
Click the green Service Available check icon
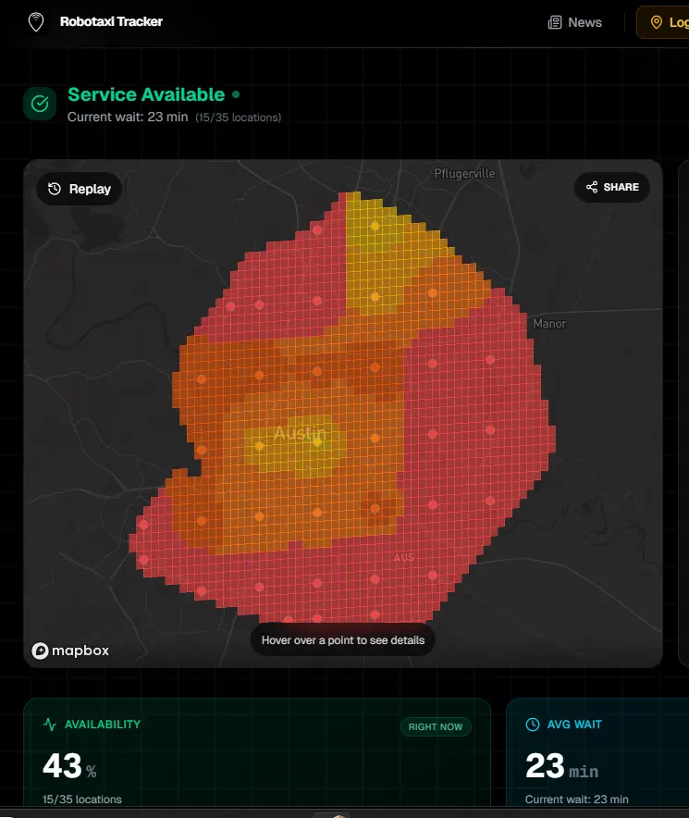(40, 104)
